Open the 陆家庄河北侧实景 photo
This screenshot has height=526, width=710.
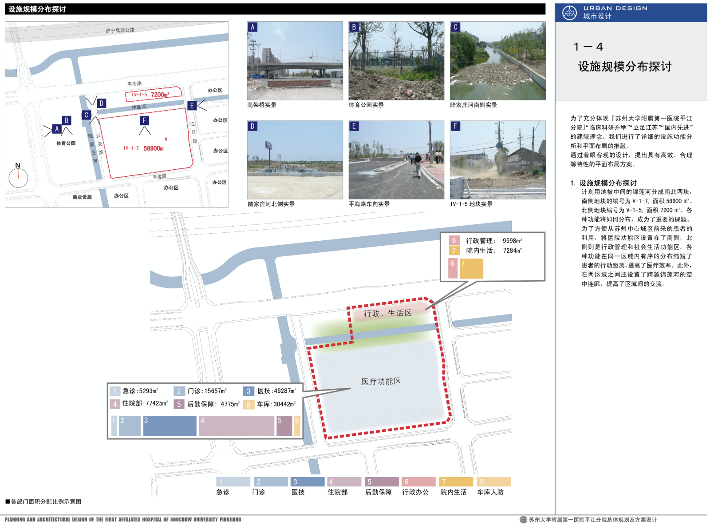click(x=295, y=160)
